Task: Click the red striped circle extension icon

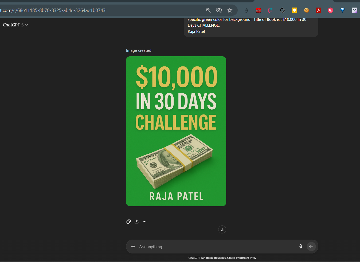Action: click(x=330, y=10)
